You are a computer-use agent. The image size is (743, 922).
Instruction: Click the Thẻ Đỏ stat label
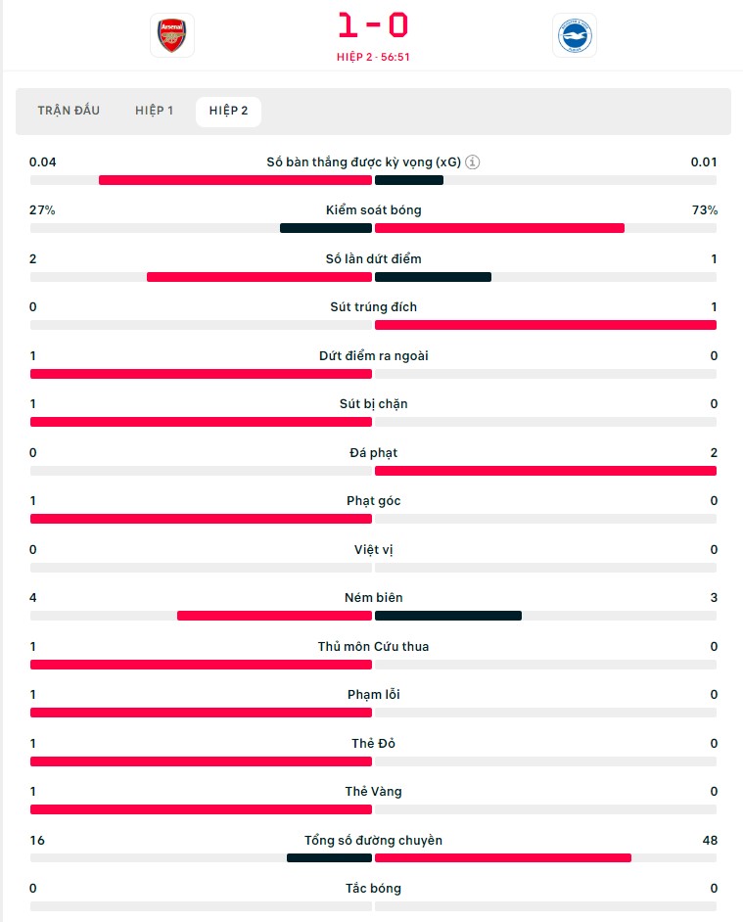[x=374, y=743]
